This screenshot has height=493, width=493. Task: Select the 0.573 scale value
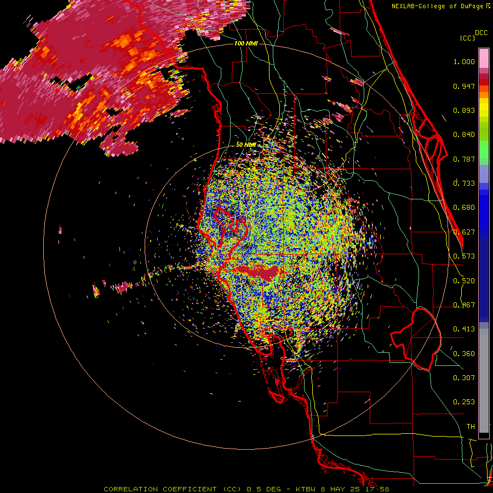click(x=464, y=256)
